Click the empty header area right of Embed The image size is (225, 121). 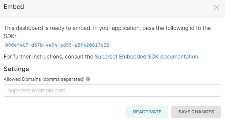pos(118,7)
